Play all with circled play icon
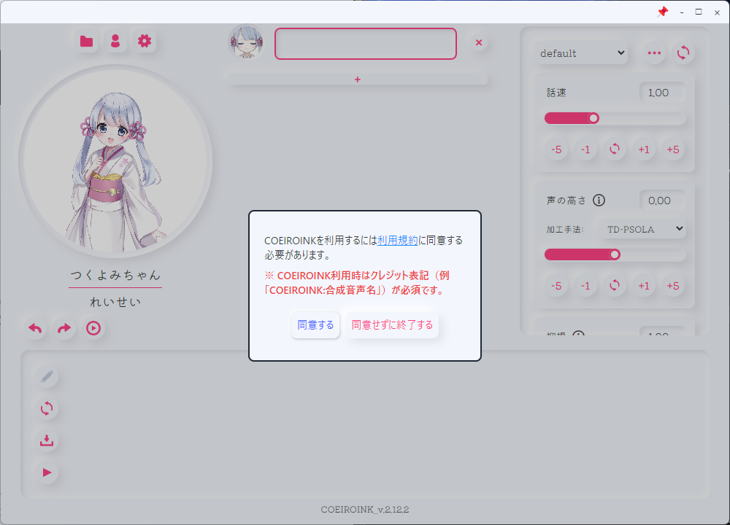 click(93, 328)
